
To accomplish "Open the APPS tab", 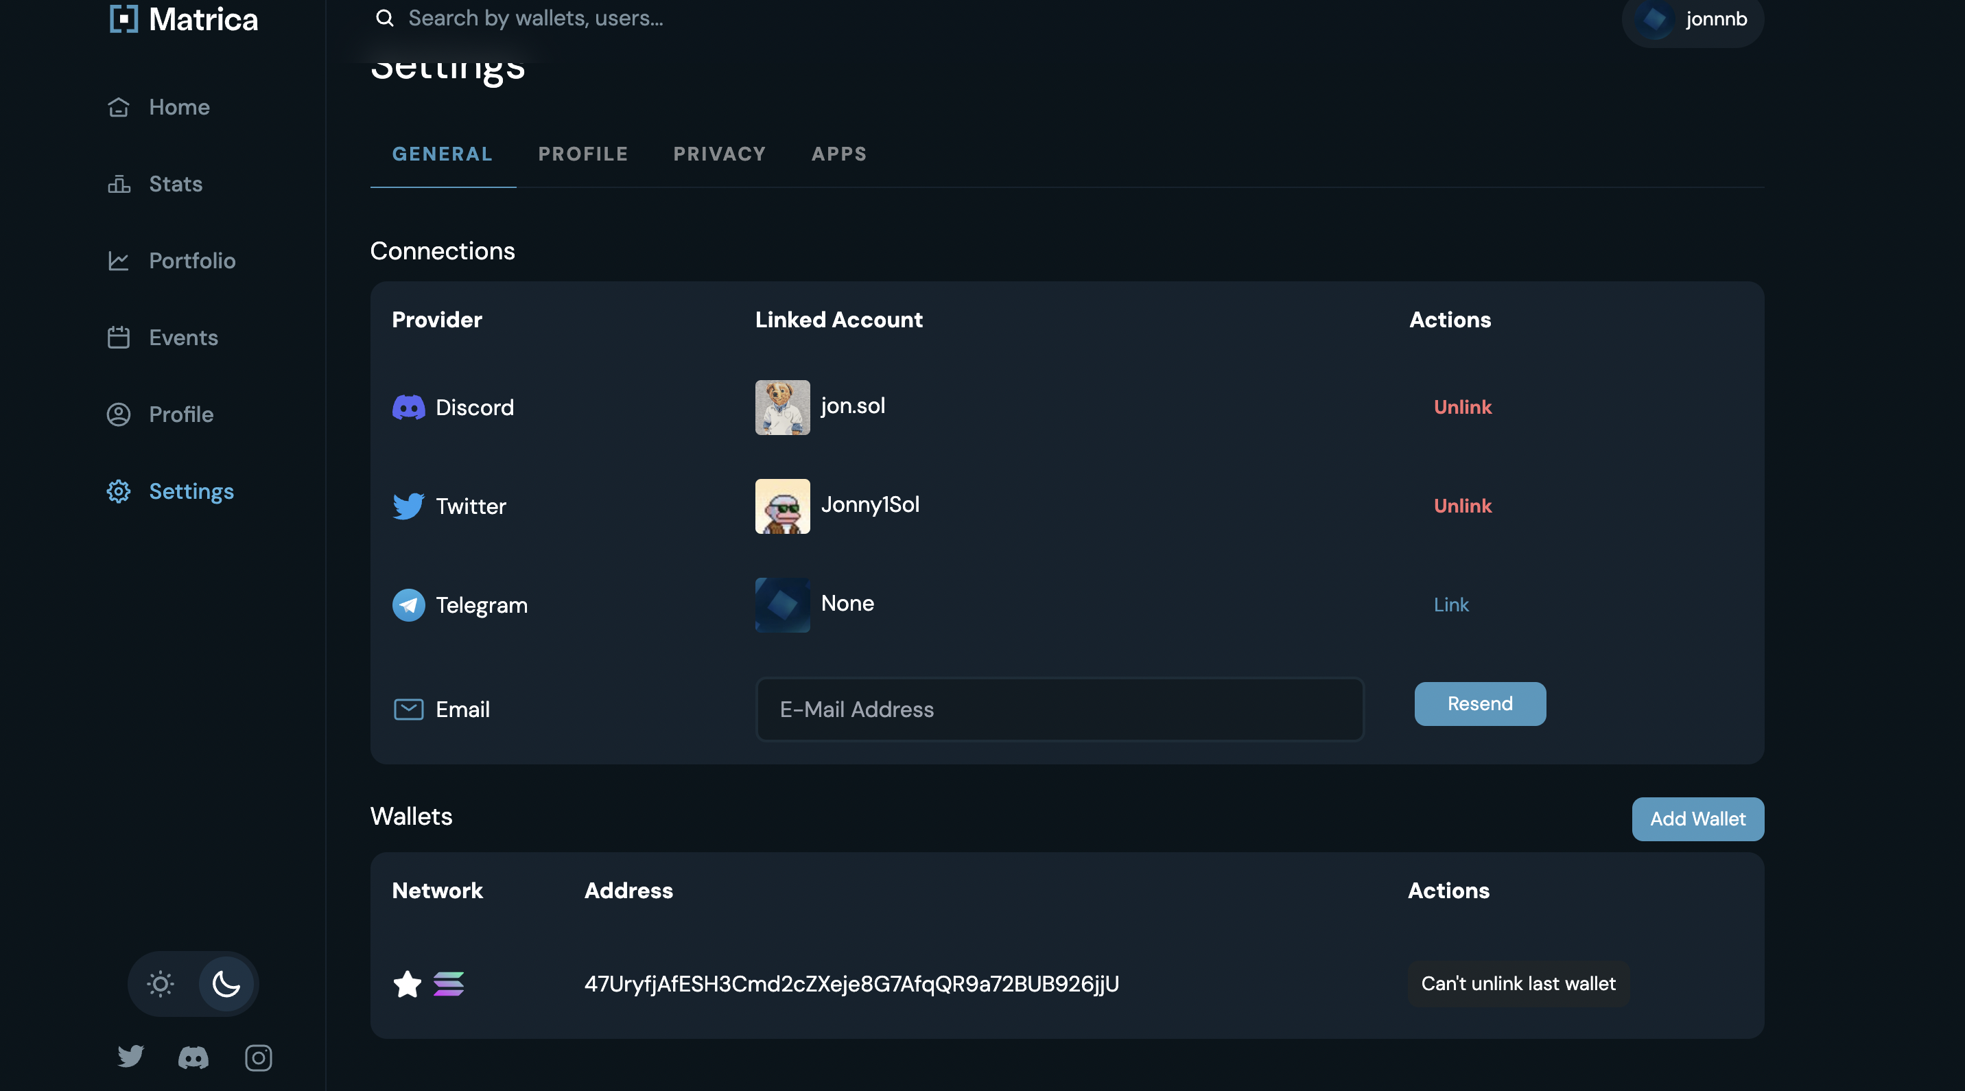I will coord(839,154).
